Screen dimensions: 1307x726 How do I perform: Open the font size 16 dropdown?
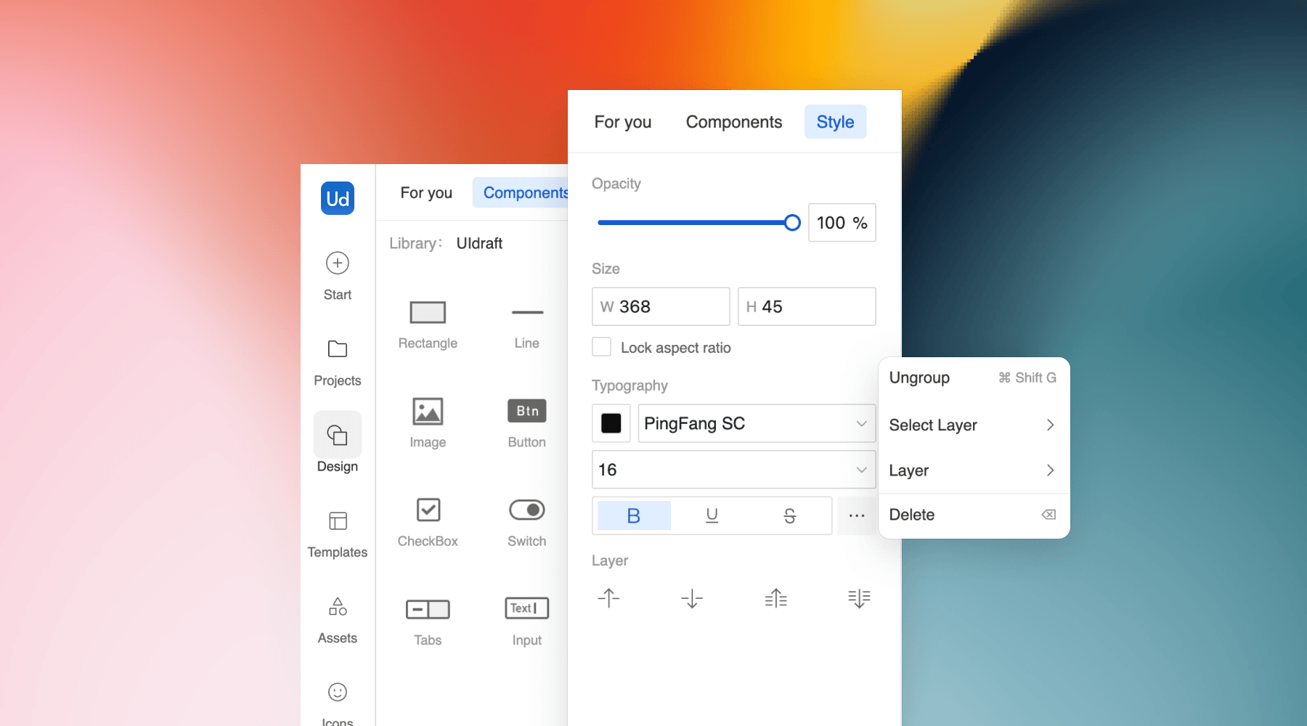(733, 470)
